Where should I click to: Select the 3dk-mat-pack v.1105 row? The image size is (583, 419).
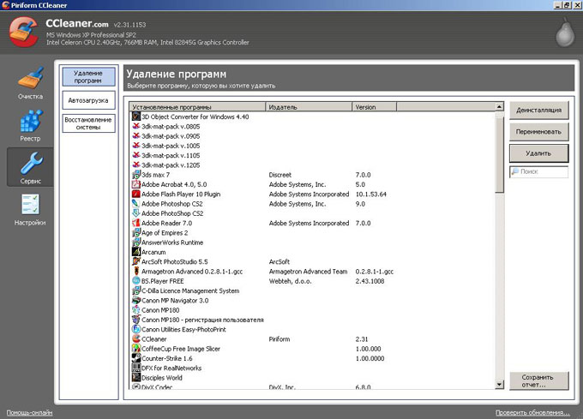click(312, 155)
